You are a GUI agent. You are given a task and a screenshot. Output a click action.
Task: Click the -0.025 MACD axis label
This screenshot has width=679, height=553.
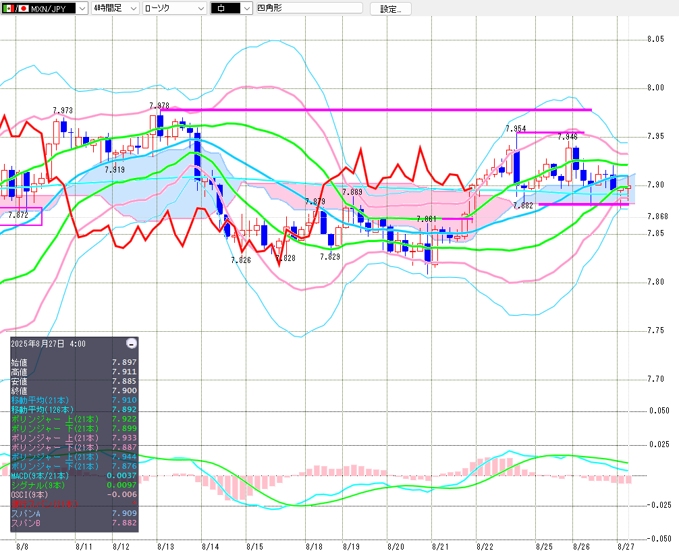(659, 505)
